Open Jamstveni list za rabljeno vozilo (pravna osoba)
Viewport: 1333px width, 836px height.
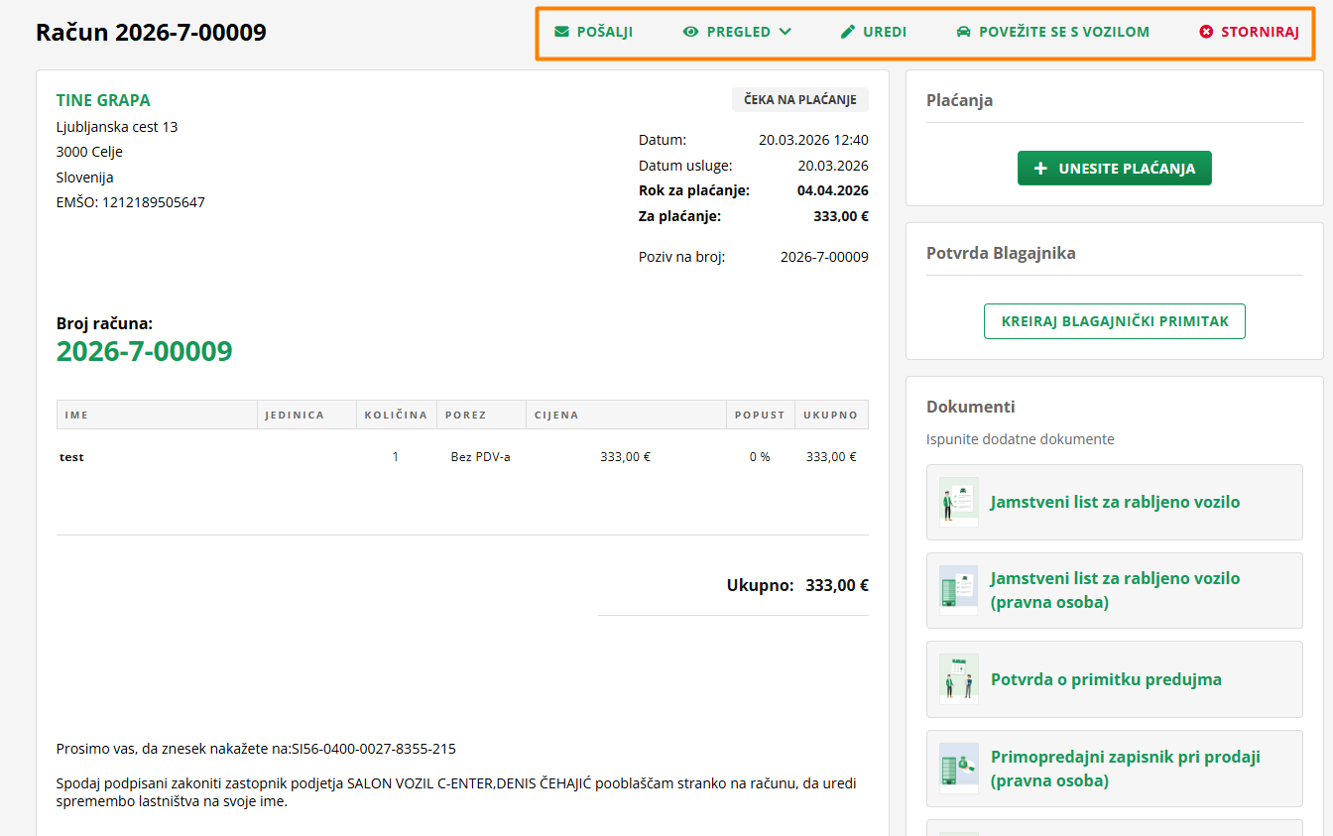pos(1115,590)
